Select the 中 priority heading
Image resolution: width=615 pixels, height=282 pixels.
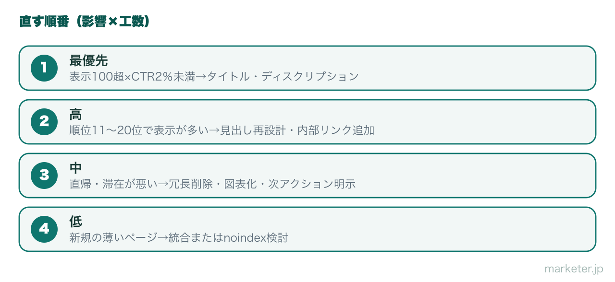coord(76,168)
